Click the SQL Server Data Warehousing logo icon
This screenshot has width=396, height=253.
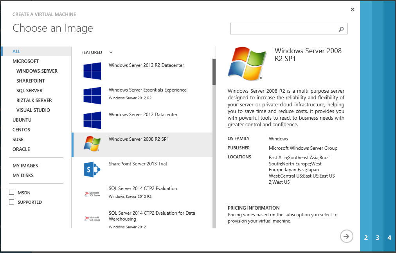coord(92,219)
